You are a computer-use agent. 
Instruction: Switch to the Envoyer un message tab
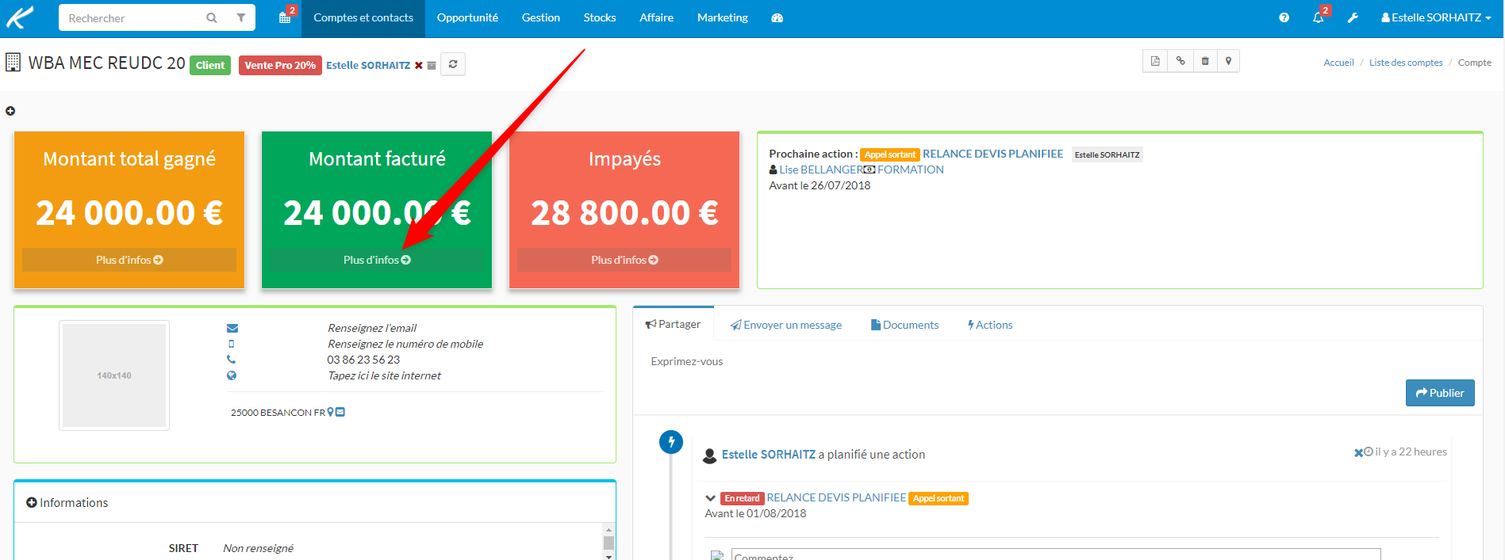(x=786, y=325)
